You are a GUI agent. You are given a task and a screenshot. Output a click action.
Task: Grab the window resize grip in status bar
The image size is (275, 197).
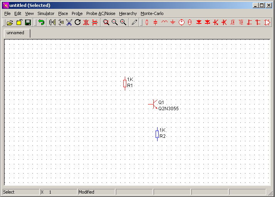pos(270,192)
